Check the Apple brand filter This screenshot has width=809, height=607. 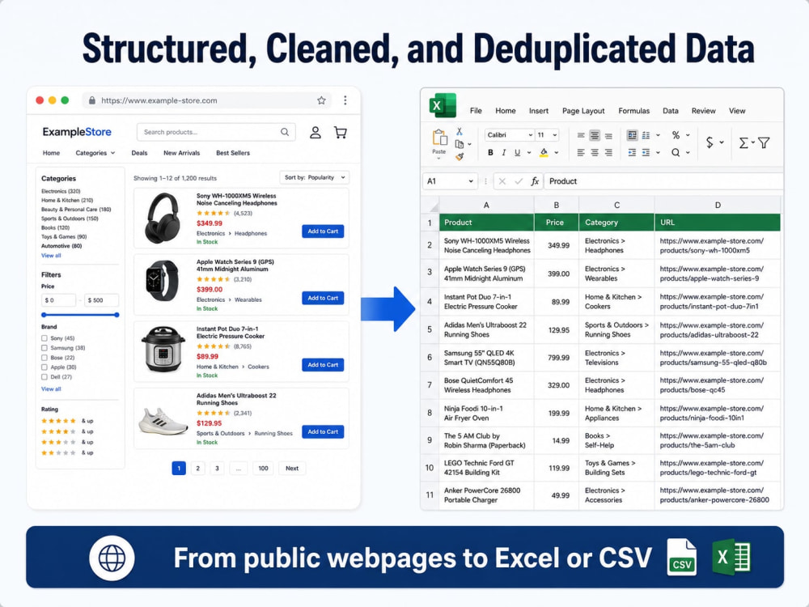[x=44, y=367]
